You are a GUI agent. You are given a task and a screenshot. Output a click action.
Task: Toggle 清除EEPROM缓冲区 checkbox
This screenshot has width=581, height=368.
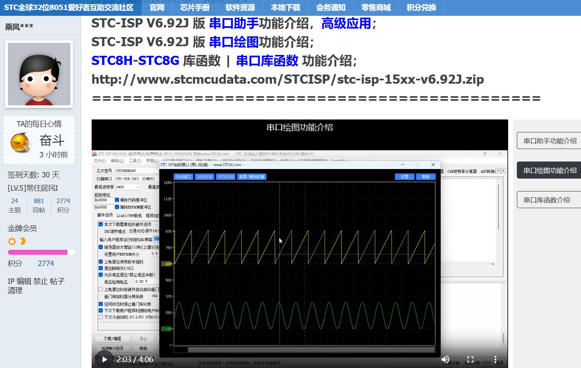[117, 207]
